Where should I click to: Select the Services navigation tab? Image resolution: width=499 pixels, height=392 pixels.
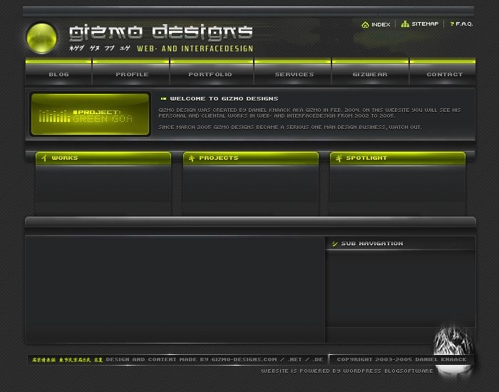click(x=294, y=74)
